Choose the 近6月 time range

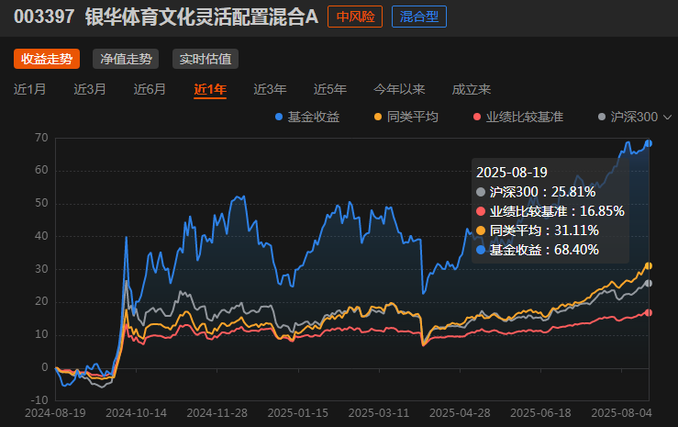[150, 90]
